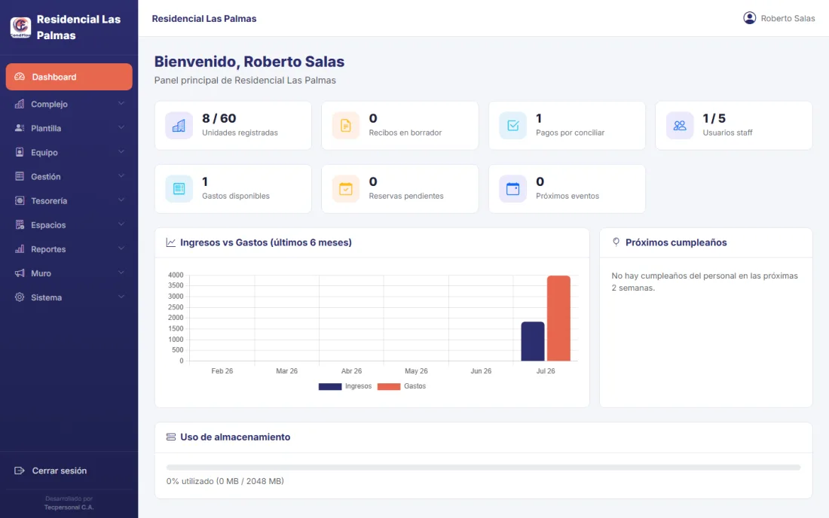
Task: Click the orange Gastos bar for Jul 26
Action: coord(558,318)
